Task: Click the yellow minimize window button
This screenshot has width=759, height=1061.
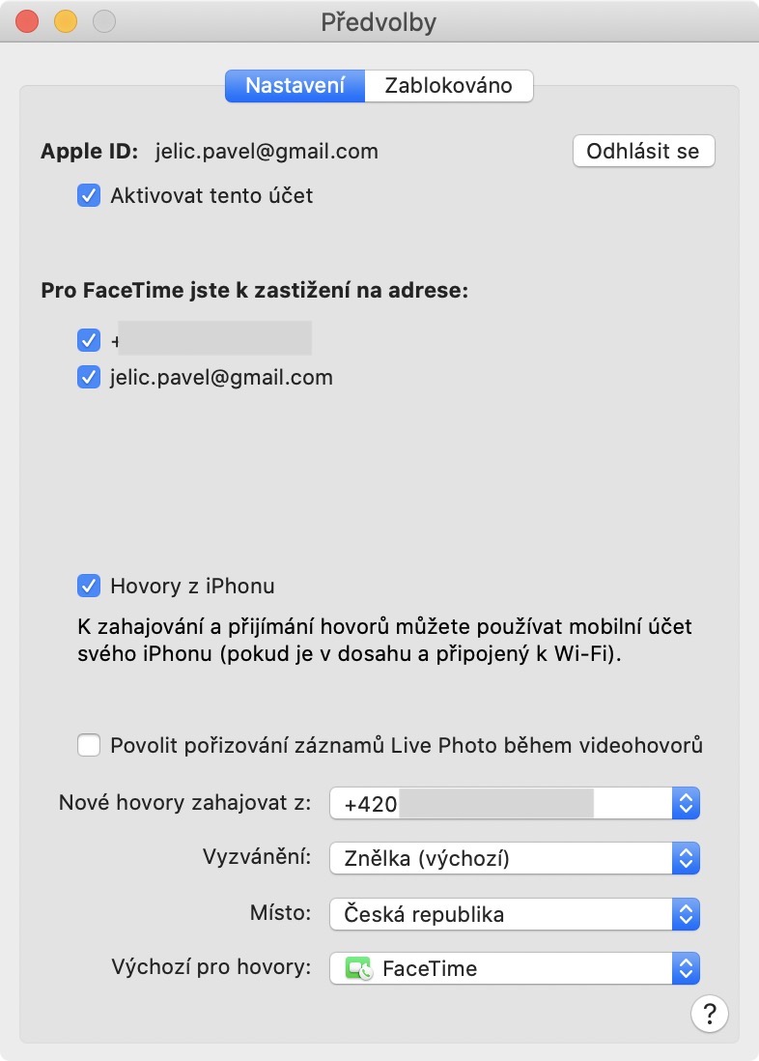Action: coord(66,21)
